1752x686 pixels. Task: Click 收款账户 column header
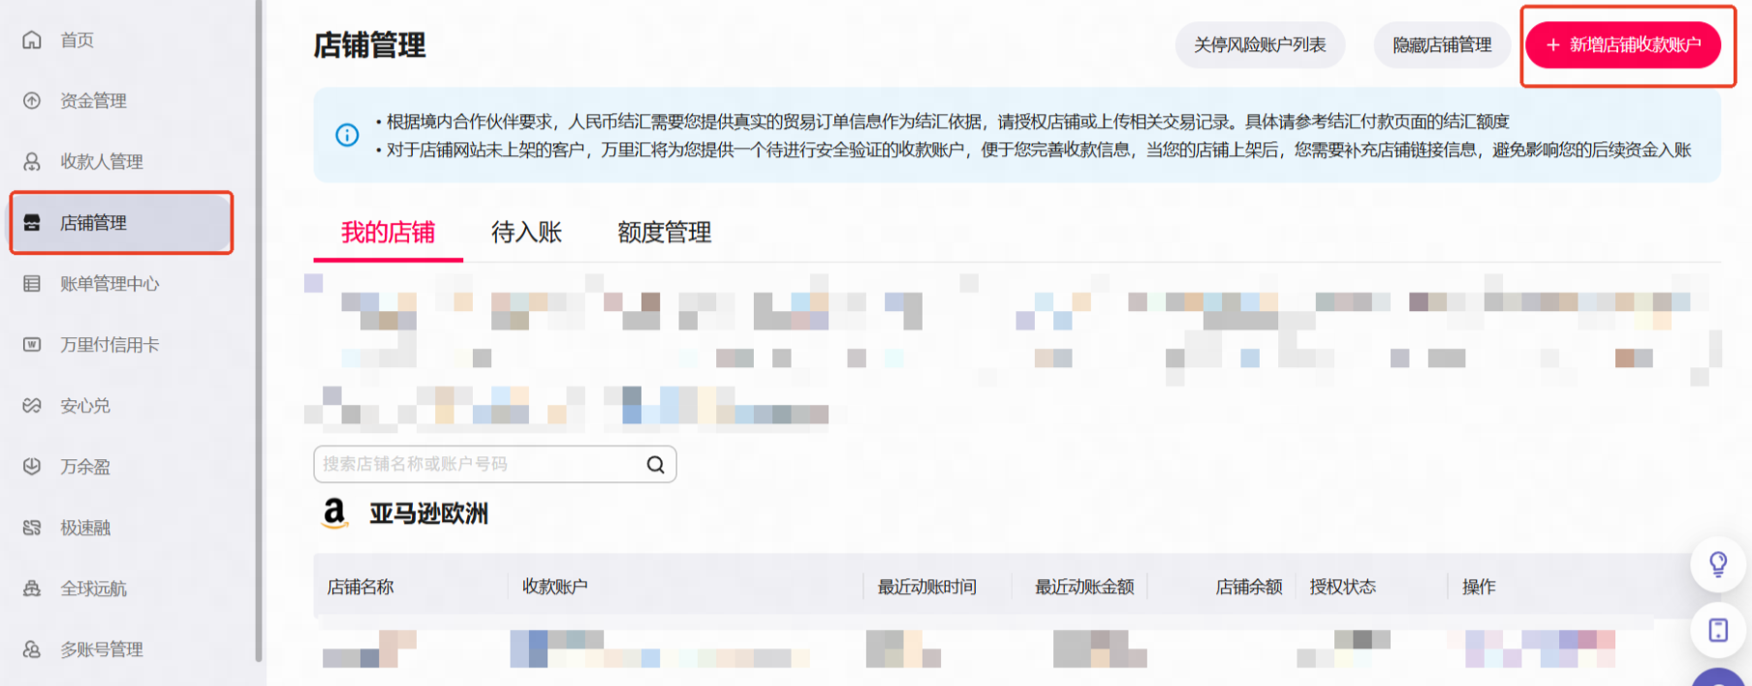tap(554, 587)
